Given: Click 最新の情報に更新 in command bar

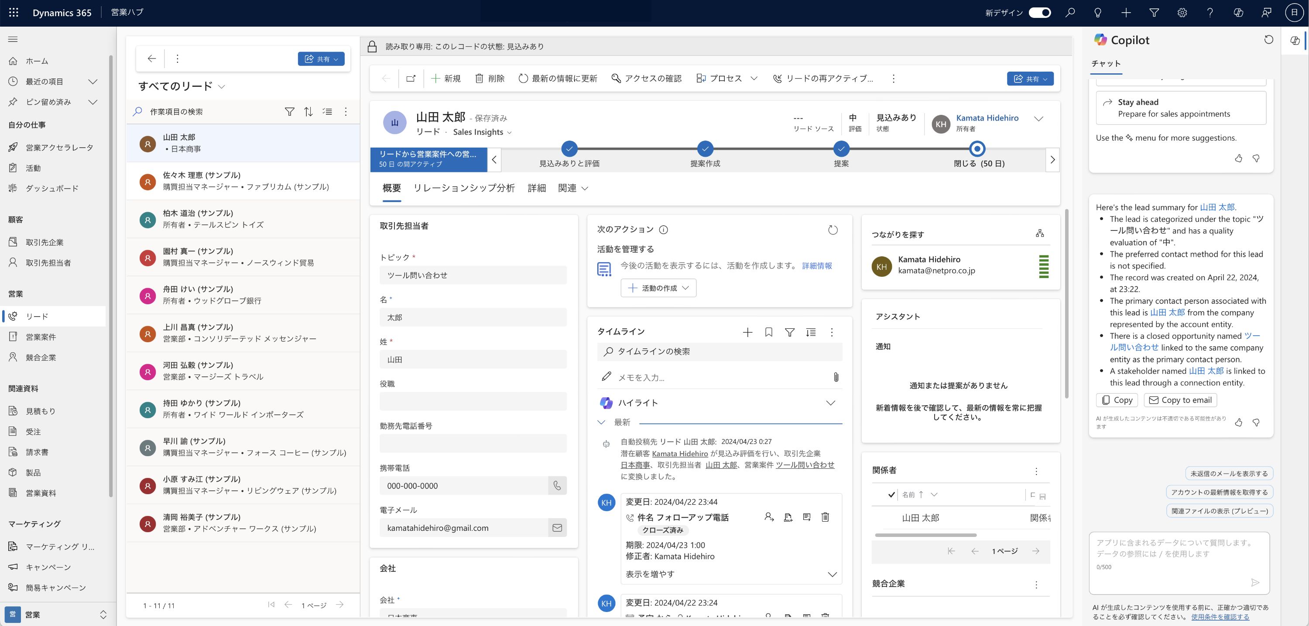Looking at the screenshot, I should pos(558,78).
